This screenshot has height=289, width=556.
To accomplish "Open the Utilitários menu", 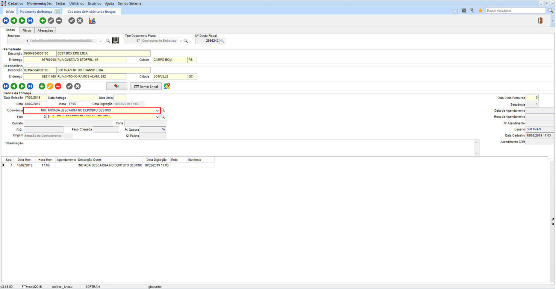I will tap(77, 3).
